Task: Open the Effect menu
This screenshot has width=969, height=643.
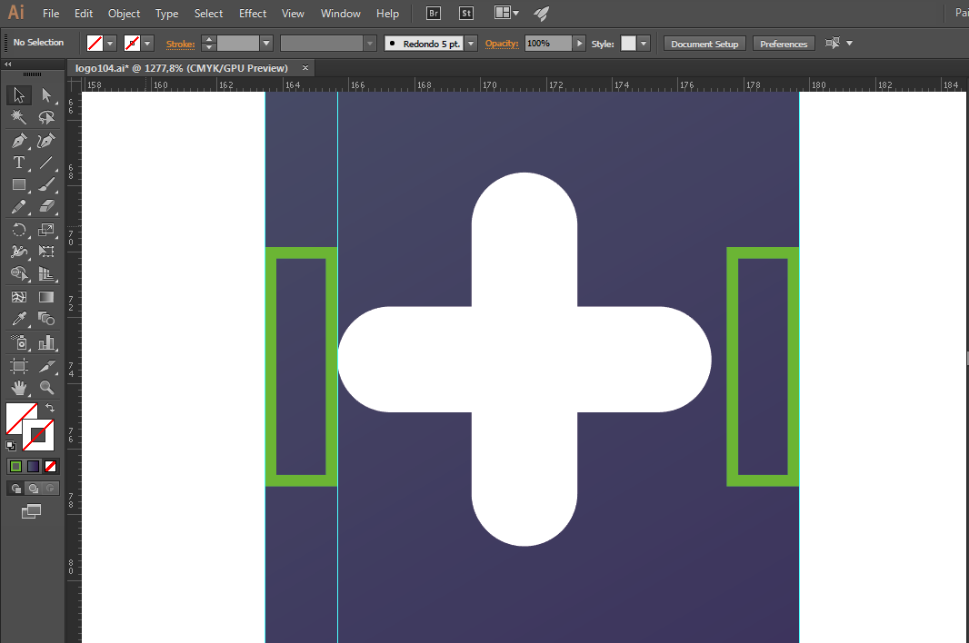Action: [x=253, y=14]
